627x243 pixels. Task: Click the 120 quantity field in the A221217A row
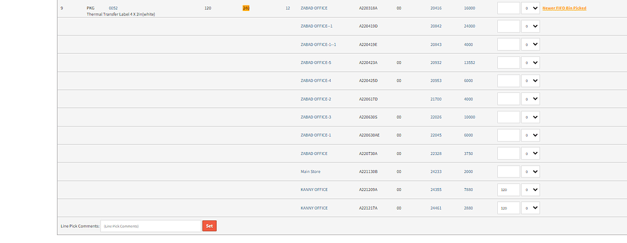point(509,208)
